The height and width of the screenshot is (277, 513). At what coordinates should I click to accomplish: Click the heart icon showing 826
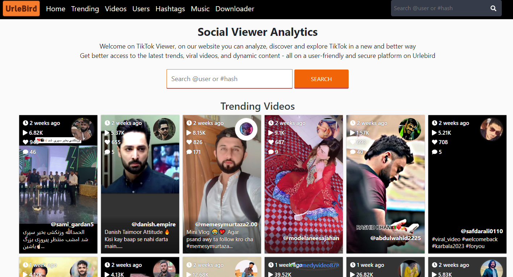pos(189,142)
